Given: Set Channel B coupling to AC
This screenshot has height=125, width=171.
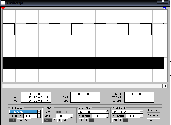Looking at the screenshot, I should 115,120.
